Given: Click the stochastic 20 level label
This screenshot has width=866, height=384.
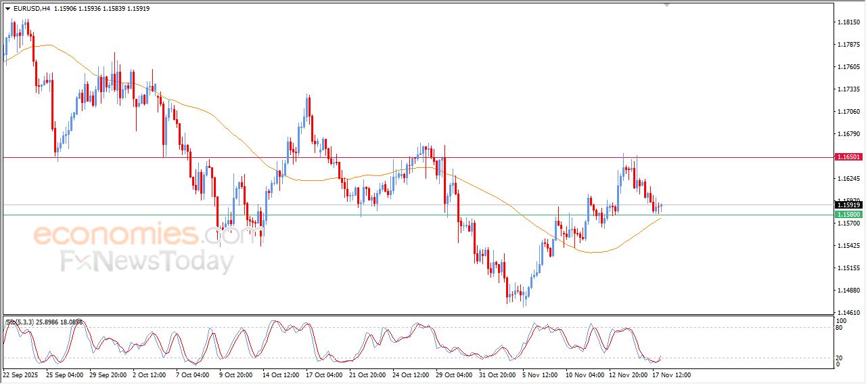Looking at the screenshot, I should [x=840, y=358].
